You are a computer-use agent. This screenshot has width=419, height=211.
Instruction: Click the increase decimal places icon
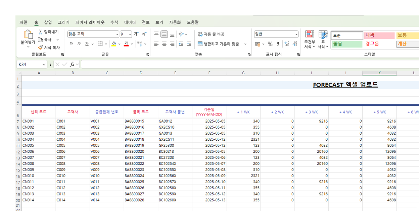point(287,44)
